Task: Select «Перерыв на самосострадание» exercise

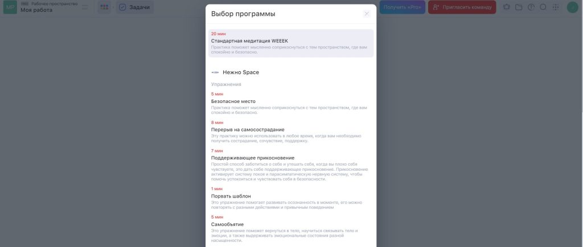Action: click(248, 130)
